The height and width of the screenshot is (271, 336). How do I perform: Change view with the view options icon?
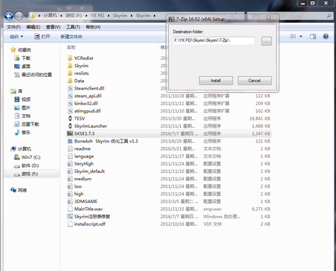click(x=293, y=36)
